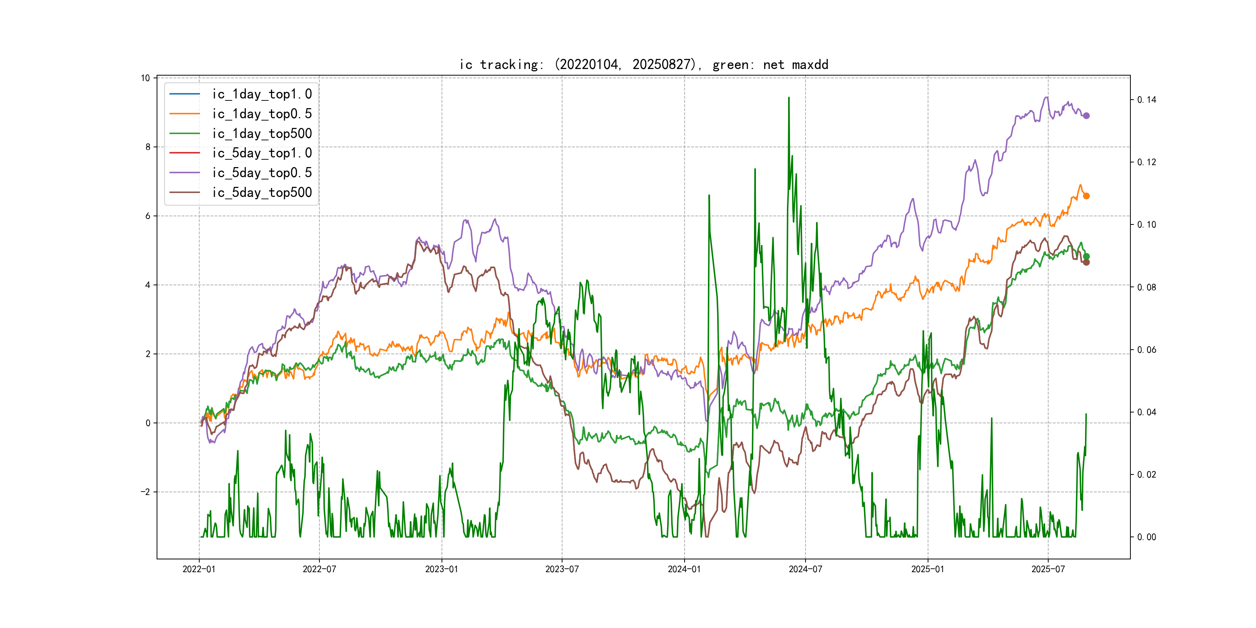Click the 2025-07 x-axis tick label
Viewport: 1256px width, 628px height.
(1048, 569)
